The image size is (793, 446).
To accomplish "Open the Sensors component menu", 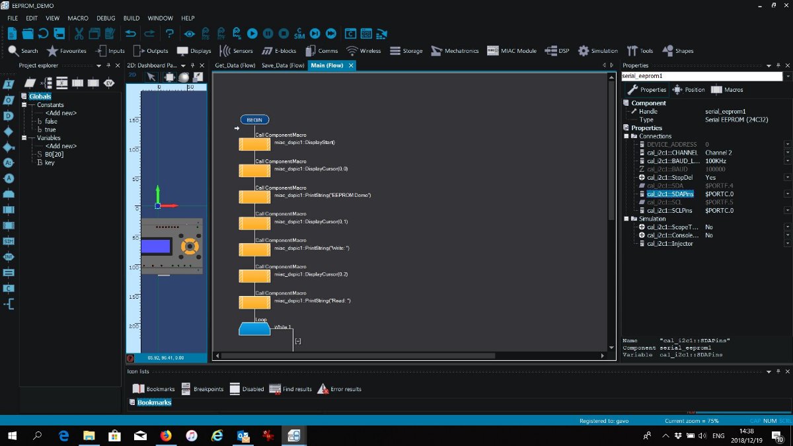I will [236, 51].
